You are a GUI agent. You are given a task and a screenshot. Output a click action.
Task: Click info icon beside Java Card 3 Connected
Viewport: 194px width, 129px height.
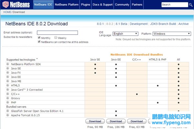point(8,90)
